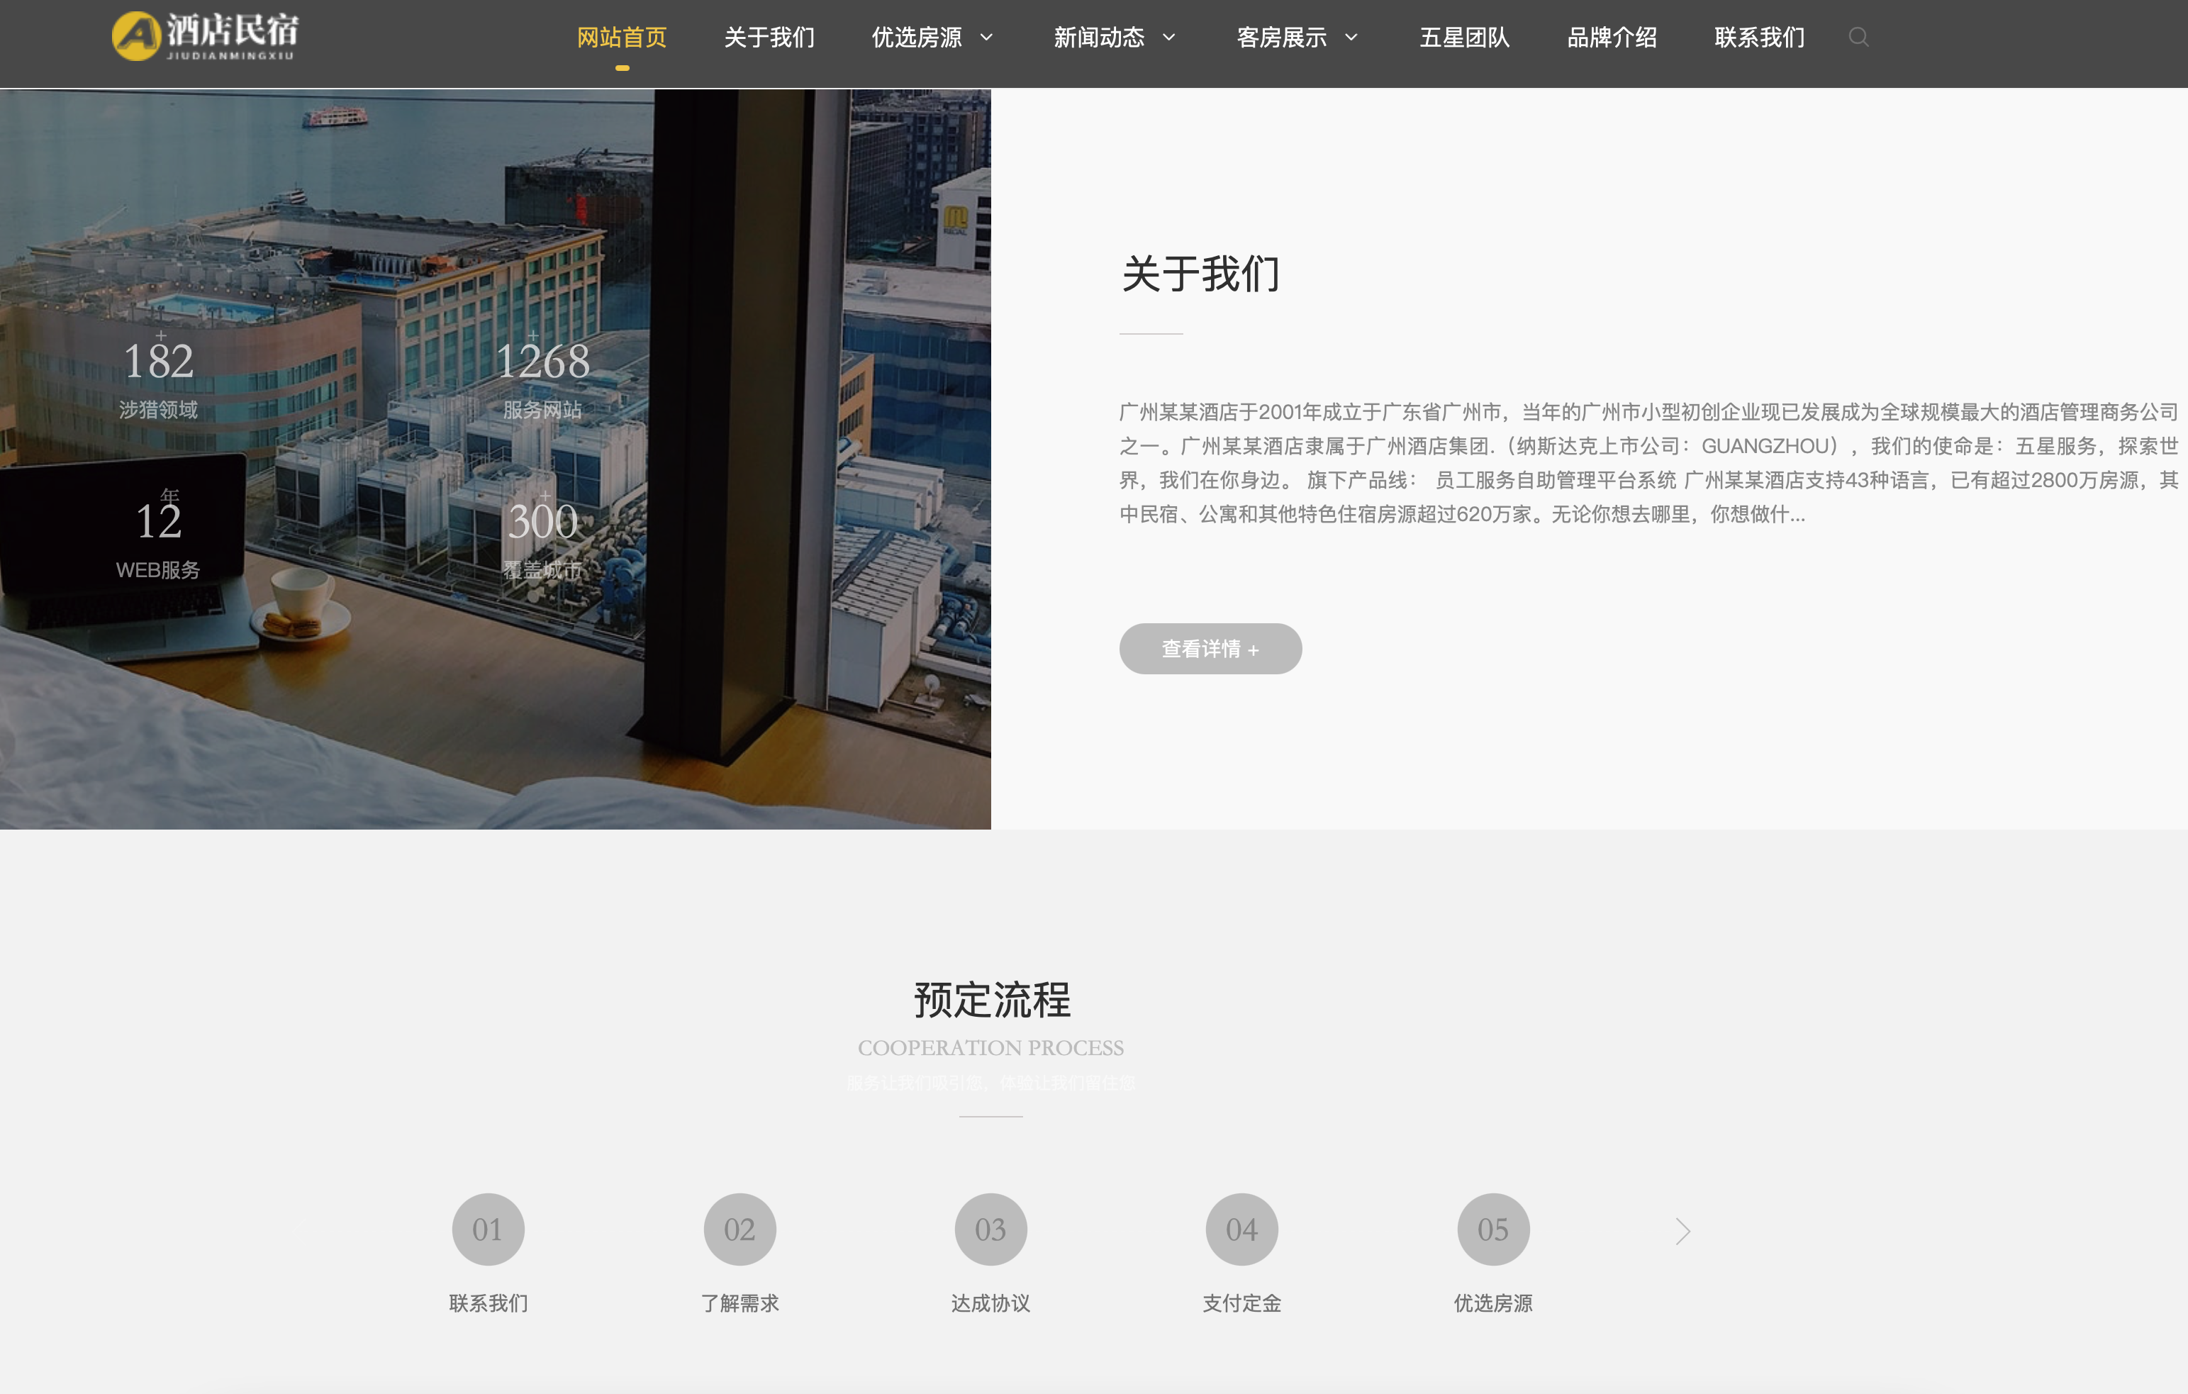This screenshot has width=2188, height=1394.
Task: Click the 了解需求 step label
Action: pyautogui.click(x=739, y=1303)
